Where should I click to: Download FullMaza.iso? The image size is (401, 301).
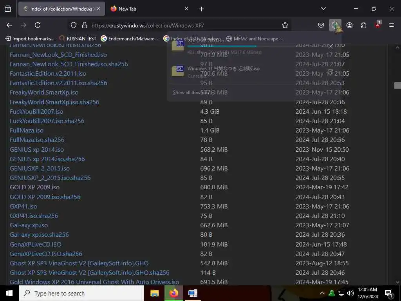(x=27, y=131)
